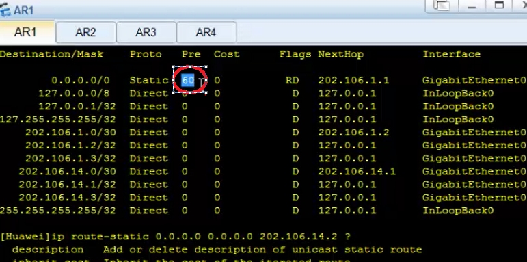Click the 0.0.0.0/0 destination entry
Screen dimensions: 527x262
point(81,81)
